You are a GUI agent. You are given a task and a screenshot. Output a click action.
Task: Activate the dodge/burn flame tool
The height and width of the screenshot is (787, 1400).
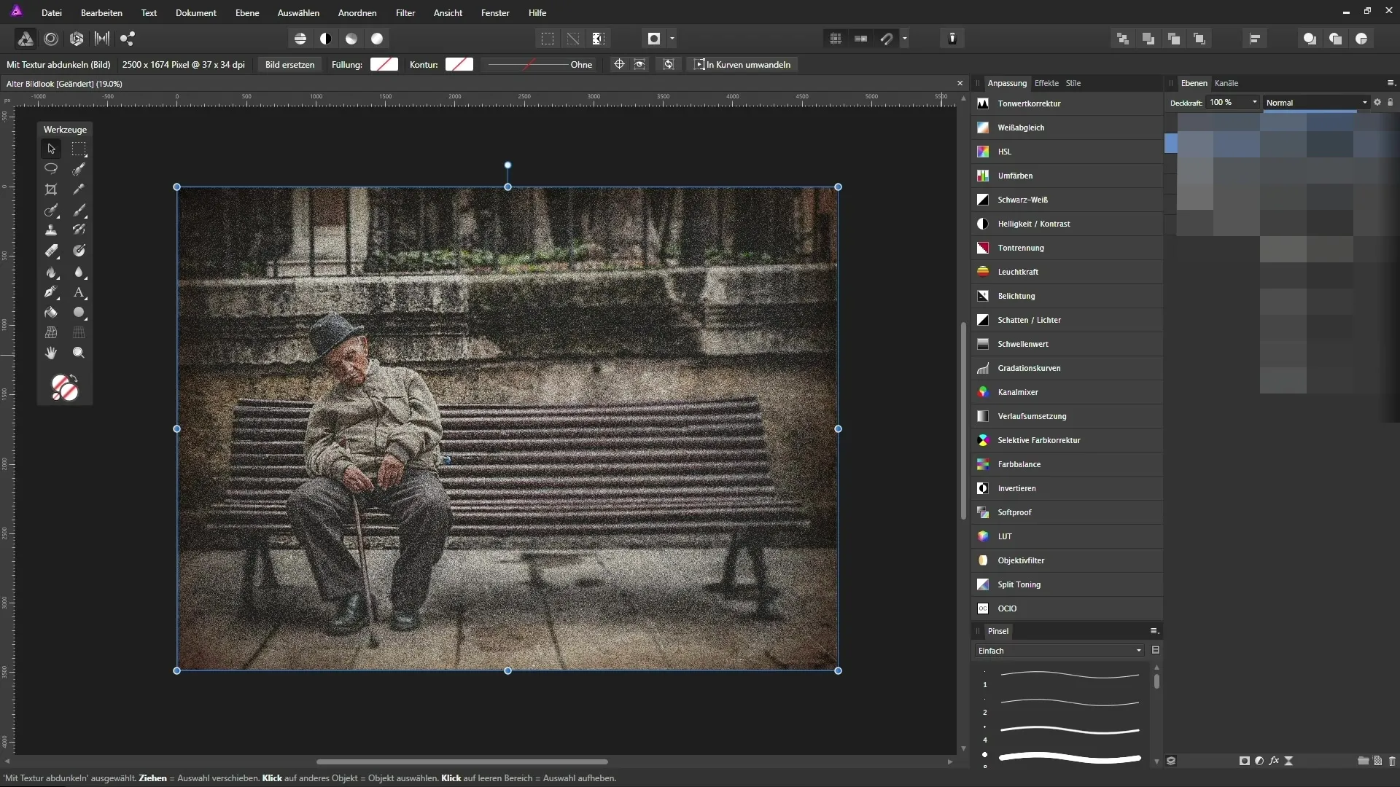(x=51, y=272)
